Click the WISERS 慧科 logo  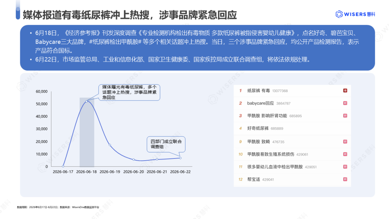pos(355,14)
